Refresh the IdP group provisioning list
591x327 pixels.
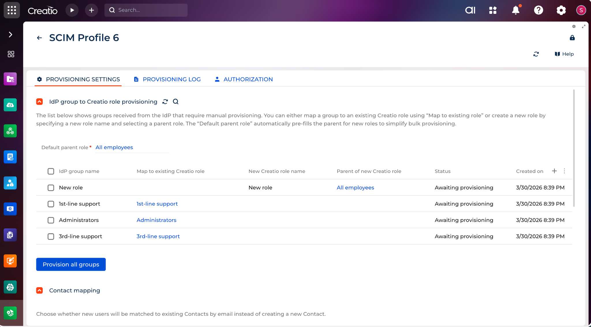click(165, 102)
